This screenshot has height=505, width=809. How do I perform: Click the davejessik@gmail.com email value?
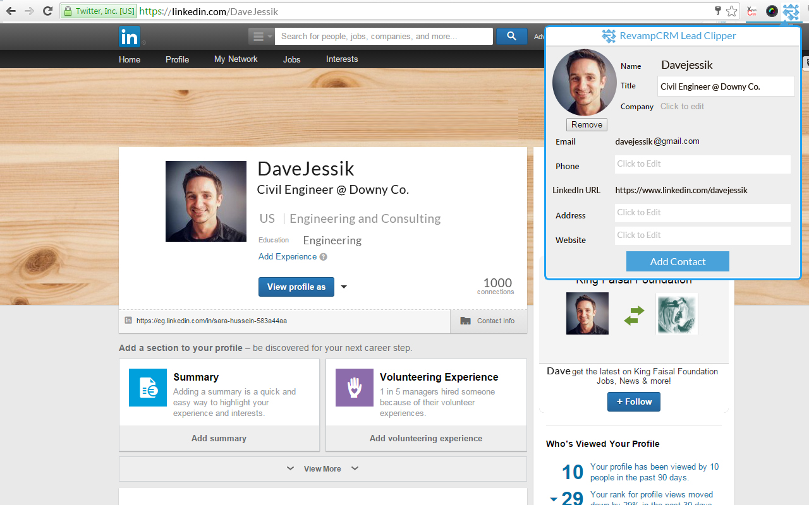coord(657,141)
